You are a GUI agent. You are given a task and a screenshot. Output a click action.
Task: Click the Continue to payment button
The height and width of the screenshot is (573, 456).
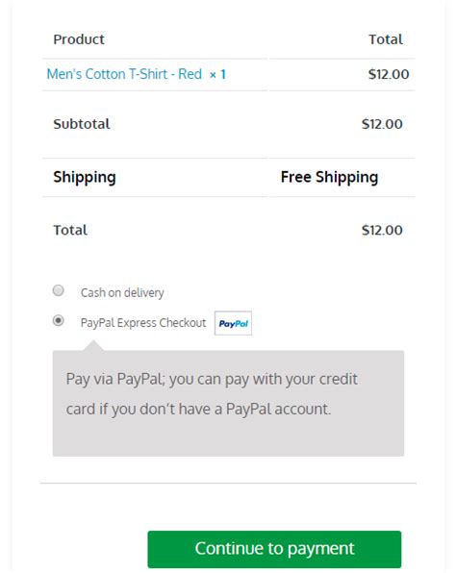274,549
